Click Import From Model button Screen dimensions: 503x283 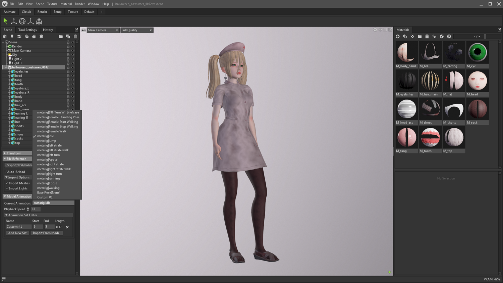(47, 233)
